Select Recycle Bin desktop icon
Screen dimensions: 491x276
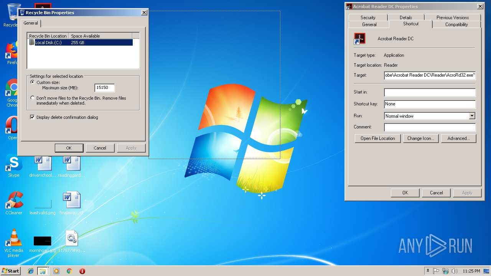pyautogui.click(x=12, y=15)
